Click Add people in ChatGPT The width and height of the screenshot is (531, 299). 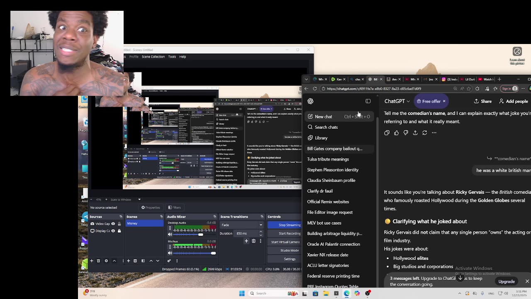[x=514, y=101]
